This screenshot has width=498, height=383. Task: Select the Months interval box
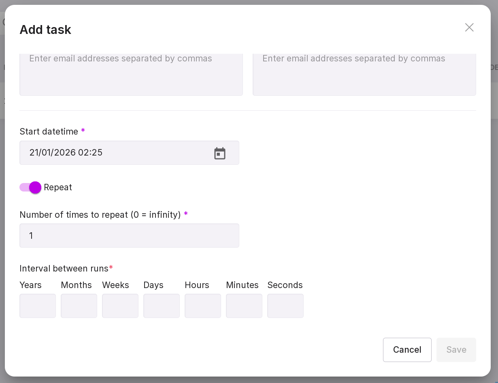pyautogui.click(x=79, y=306)
